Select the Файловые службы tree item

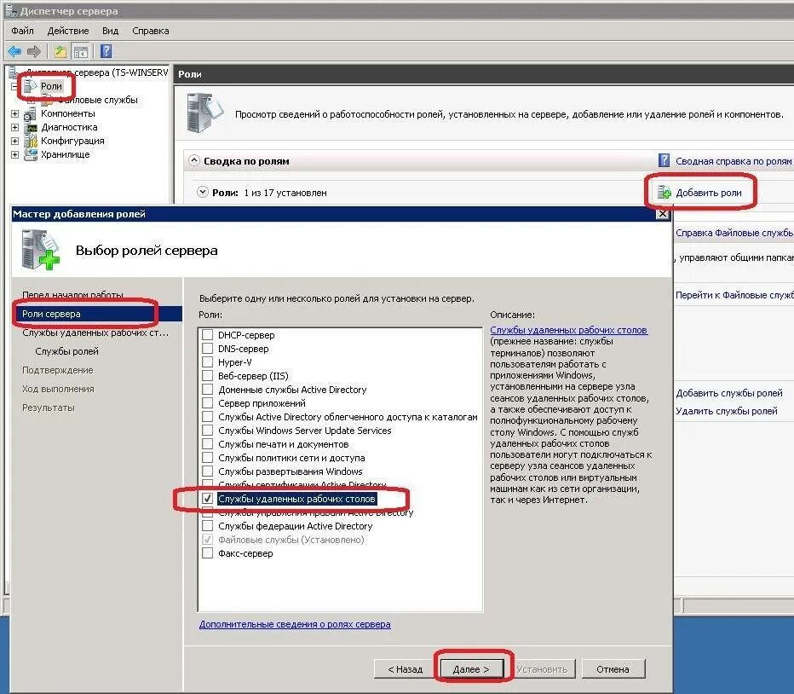97,100
